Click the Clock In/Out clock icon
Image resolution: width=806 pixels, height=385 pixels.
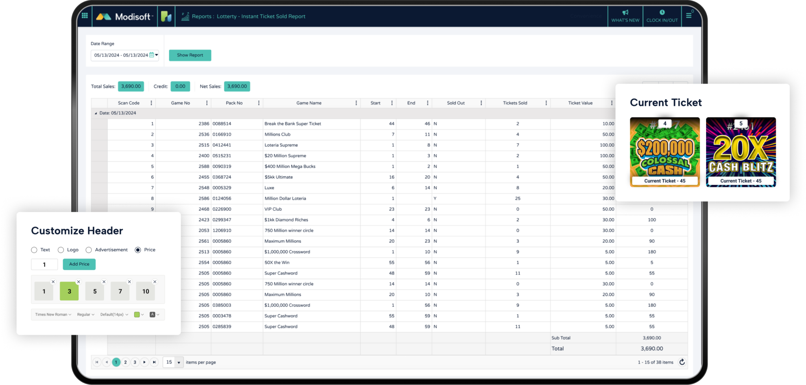pos(662,13)
